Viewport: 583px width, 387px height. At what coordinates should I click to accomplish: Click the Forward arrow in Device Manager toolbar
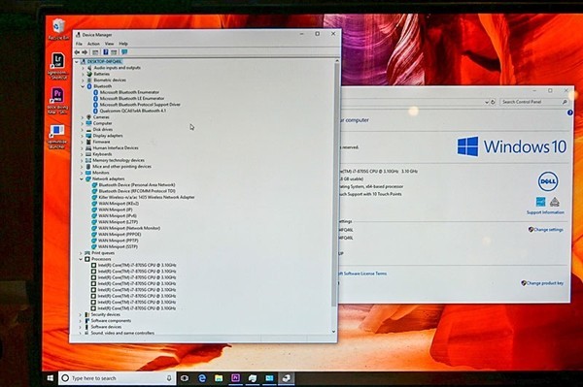click(x=85, y=52)
